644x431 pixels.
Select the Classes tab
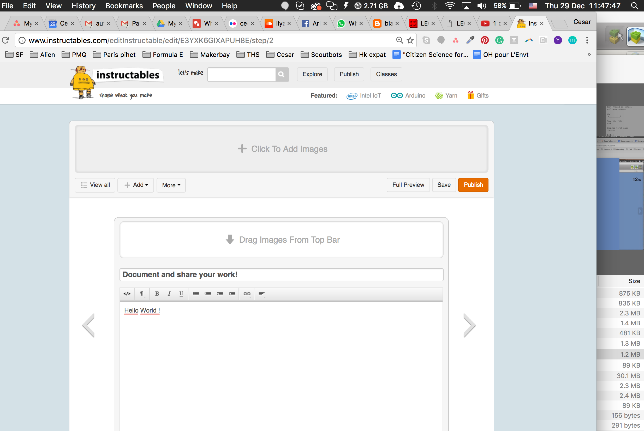pos(386,74)
